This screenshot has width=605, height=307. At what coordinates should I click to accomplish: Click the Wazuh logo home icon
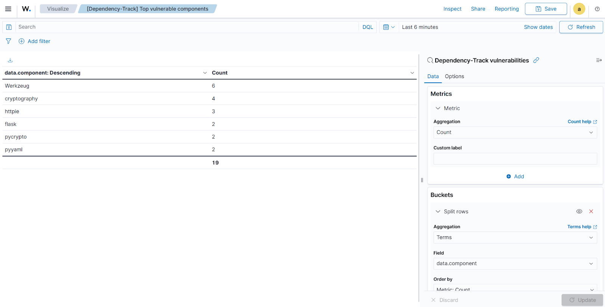click(26, 9)
